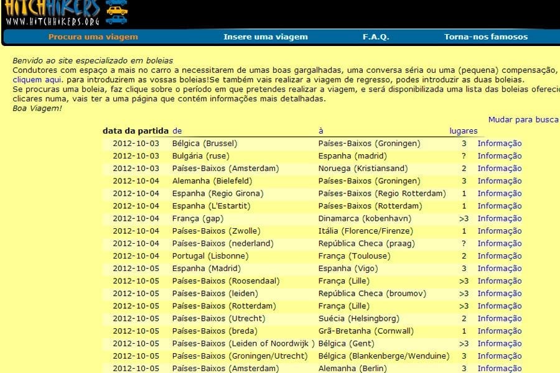
Task: Sort by the 'lugares' column header
Action: point(464,131)
